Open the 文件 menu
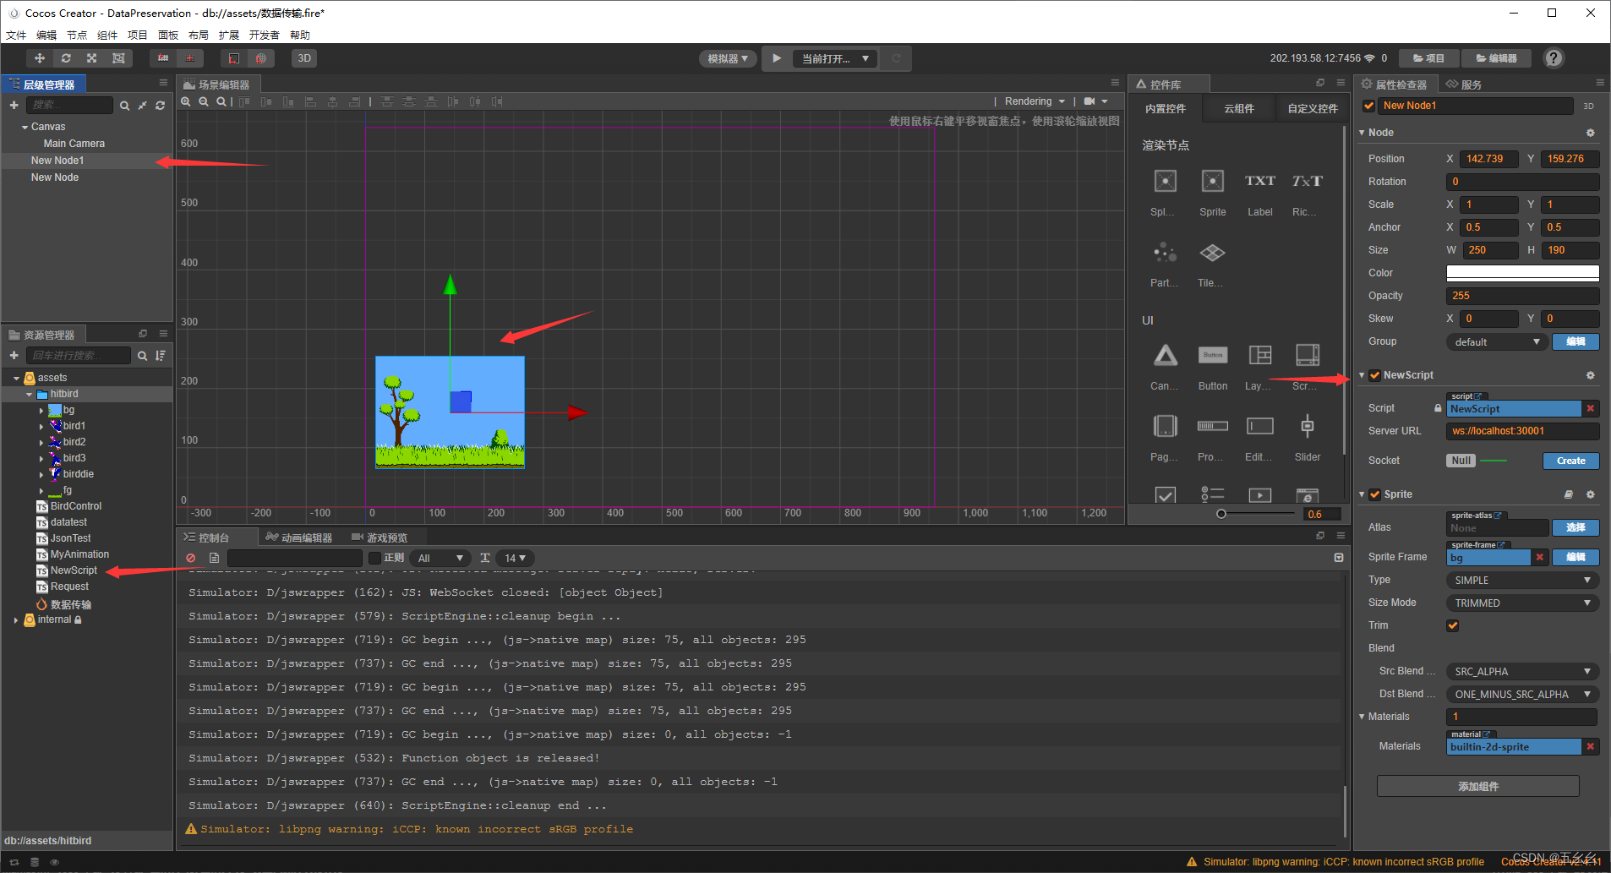1611x873 pixels. (15, 35)
